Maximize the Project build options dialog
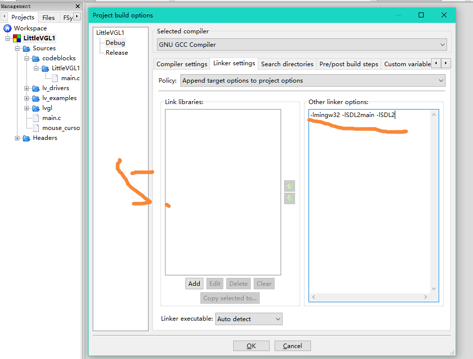 point(421,15)
